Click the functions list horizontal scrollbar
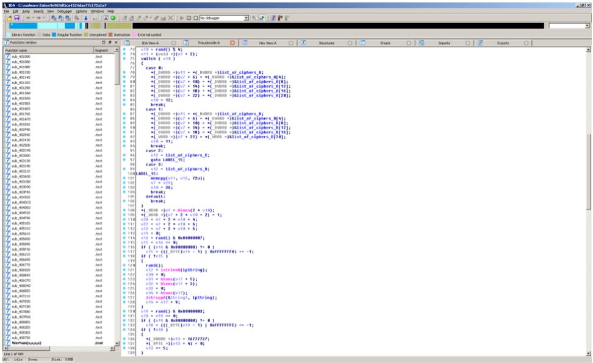Screen dimensions: 593x363 click(59, 348)
